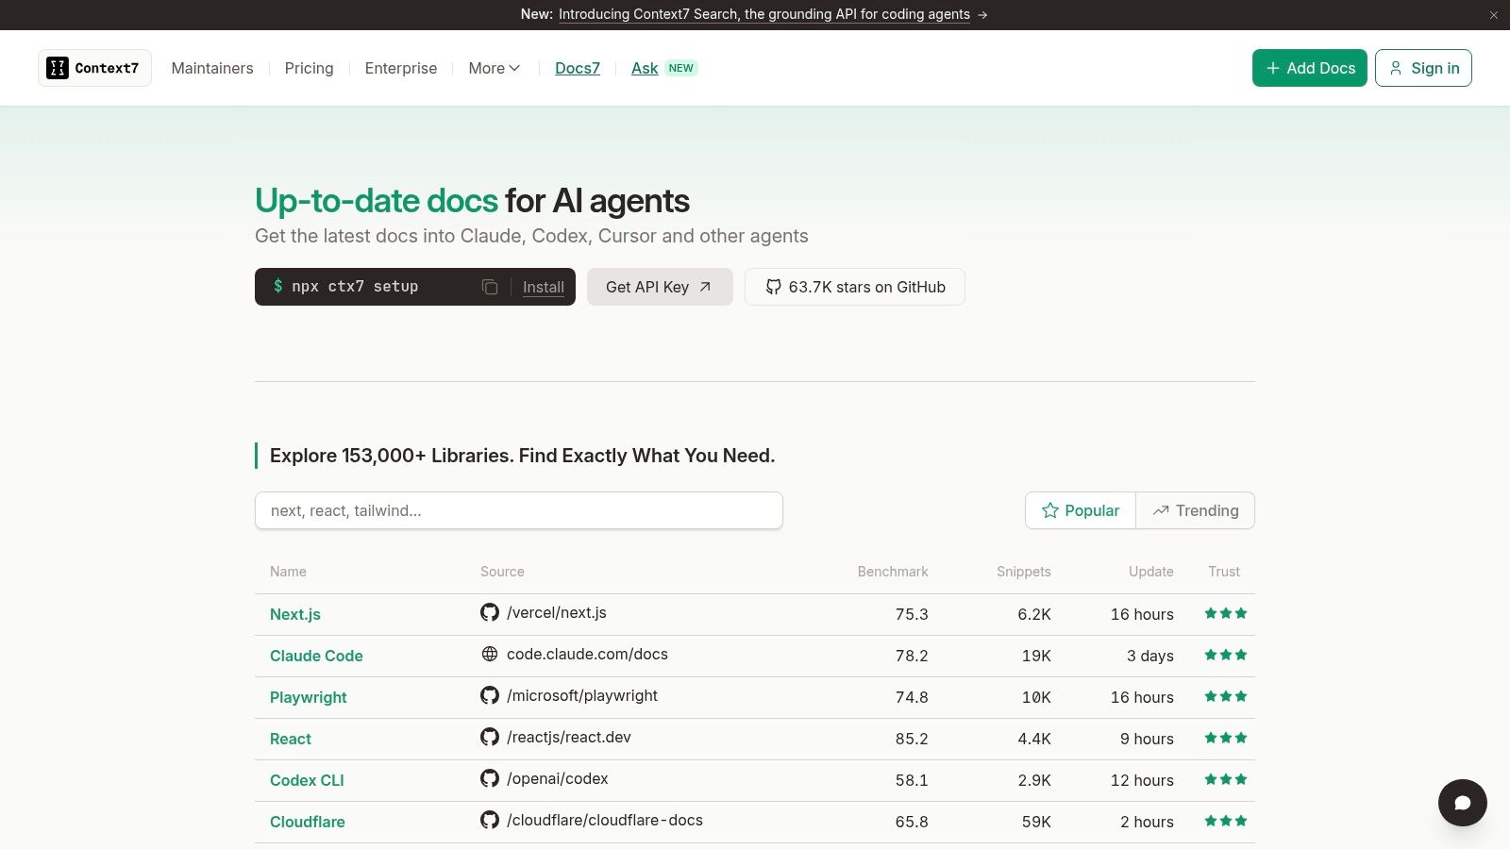This screenshot has height=849, width=1510.
Task: Open the Cloudflare library
Action: click(x=308, y=822)
